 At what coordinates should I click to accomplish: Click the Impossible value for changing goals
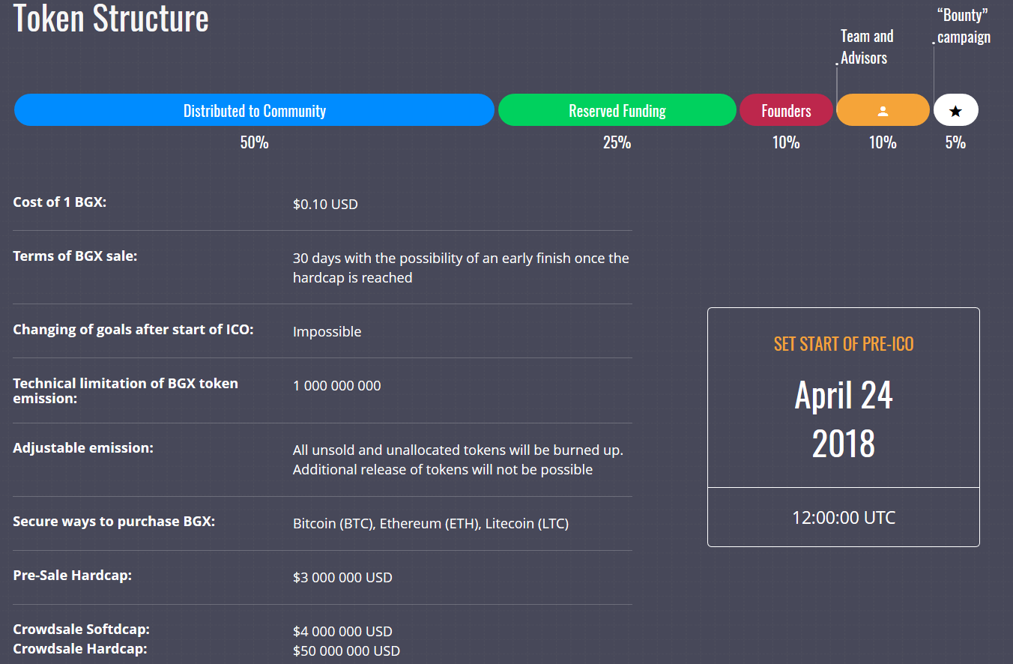[327, 332]
